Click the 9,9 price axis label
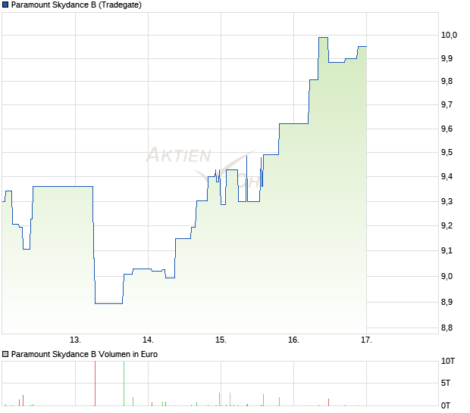 447,58
